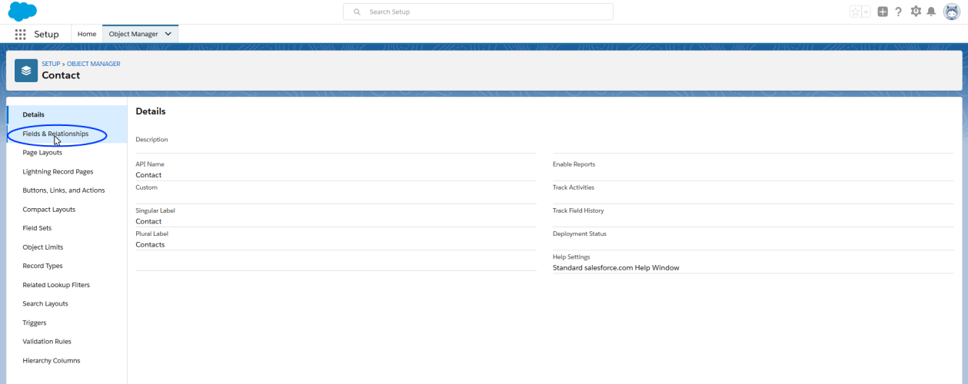Follow the OBJECT MANAGER breadcrumb link
The height and width of the screenshot is (384, 968).
coord(94,64)
